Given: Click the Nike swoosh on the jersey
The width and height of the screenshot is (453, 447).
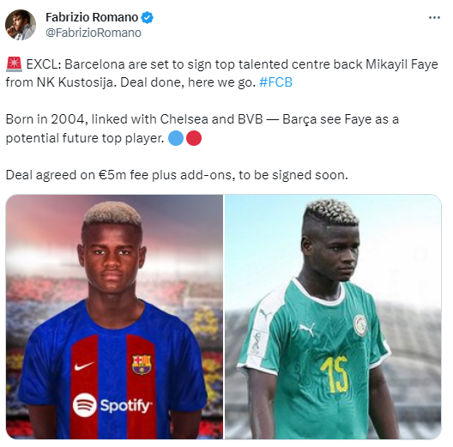Looking at the screenshot, I should pos(84,365).
